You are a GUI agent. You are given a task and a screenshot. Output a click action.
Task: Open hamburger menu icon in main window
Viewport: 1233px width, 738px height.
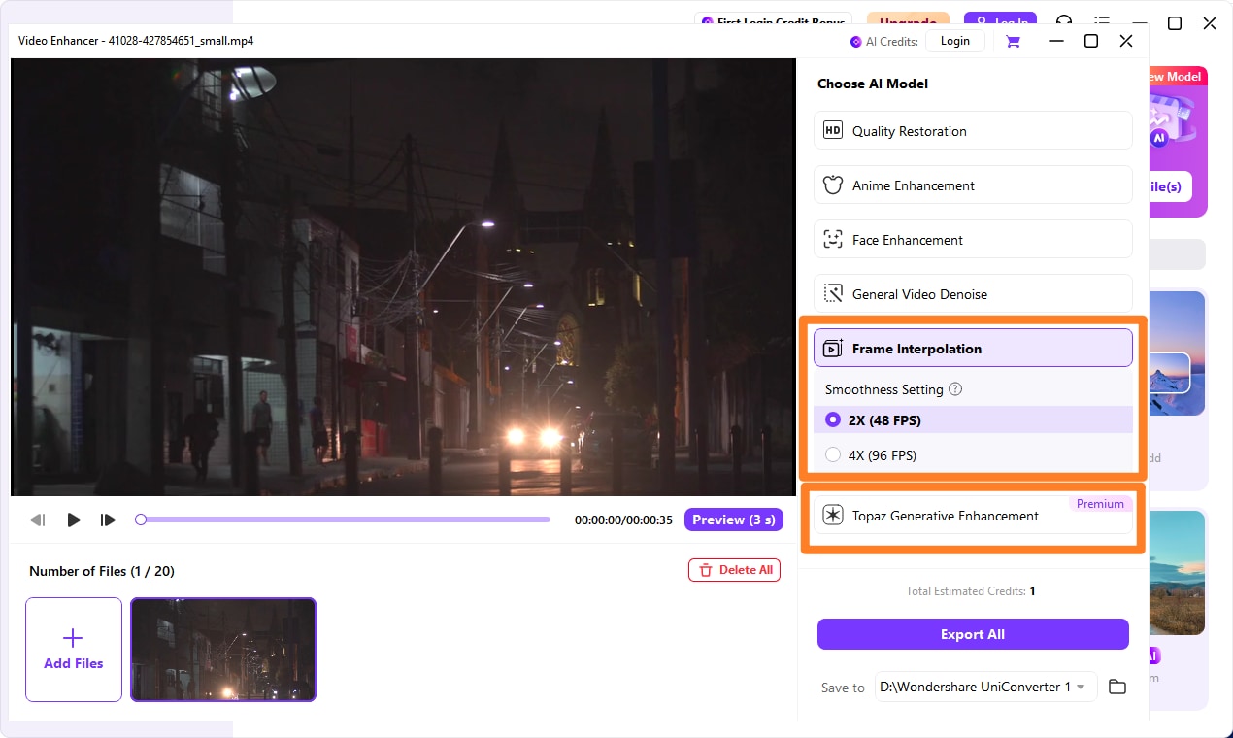1102,21
